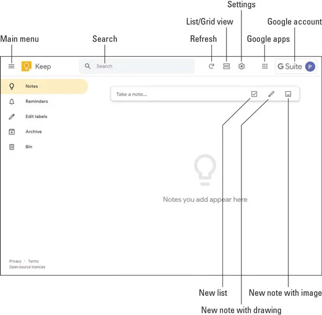Create a new list with checkbox icon
This screenshot has height=315, width=322.
click(x=254, y=94)
